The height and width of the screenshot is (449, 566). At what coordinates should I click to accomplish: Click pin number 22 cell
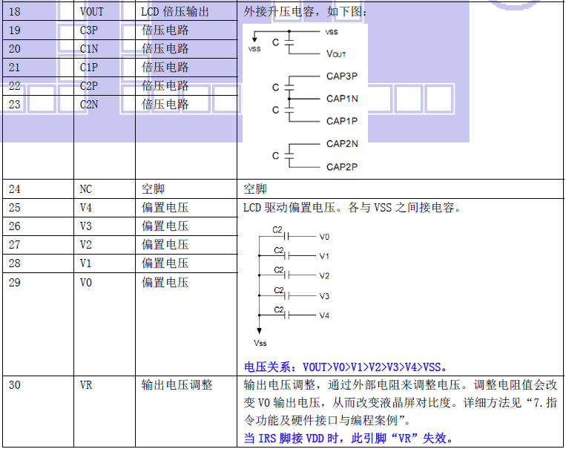[x=38, y=86]
